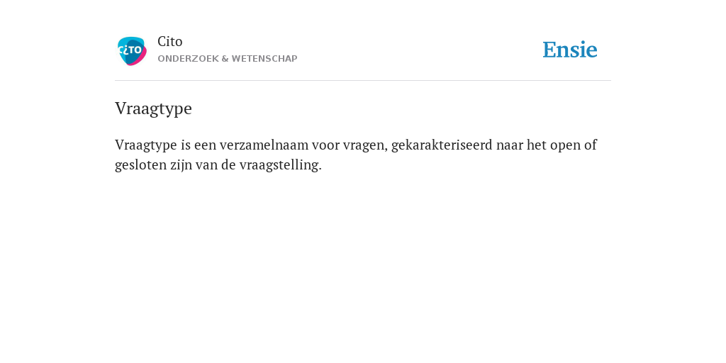Click the word verzamelnaam in the definition
The image size is (726, 363).
(264, 145)
